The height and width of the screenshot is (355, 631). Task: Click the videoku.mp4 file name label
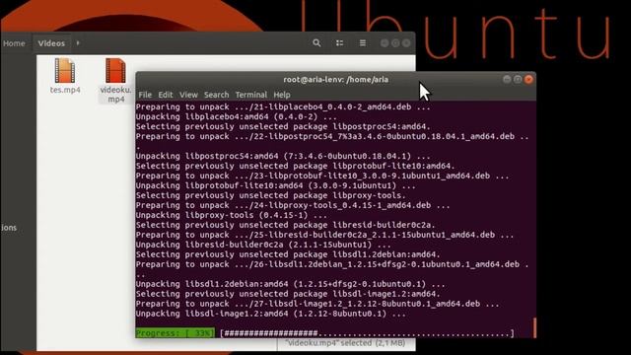coord(116,95)
